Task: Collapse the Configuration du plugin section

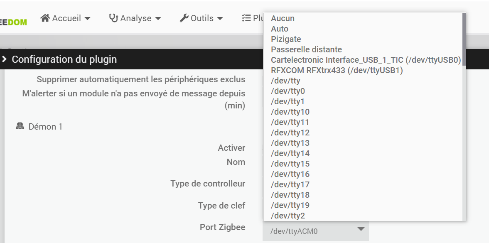Action: click(5, 59)
